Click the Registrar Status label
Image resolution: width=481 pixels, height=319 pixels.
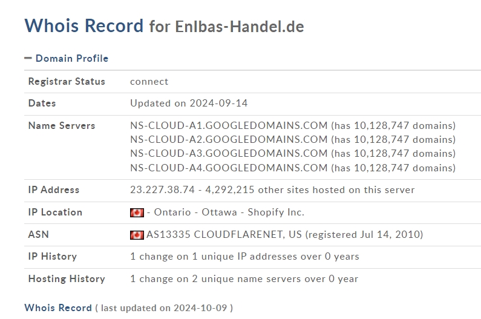[67, 81]
